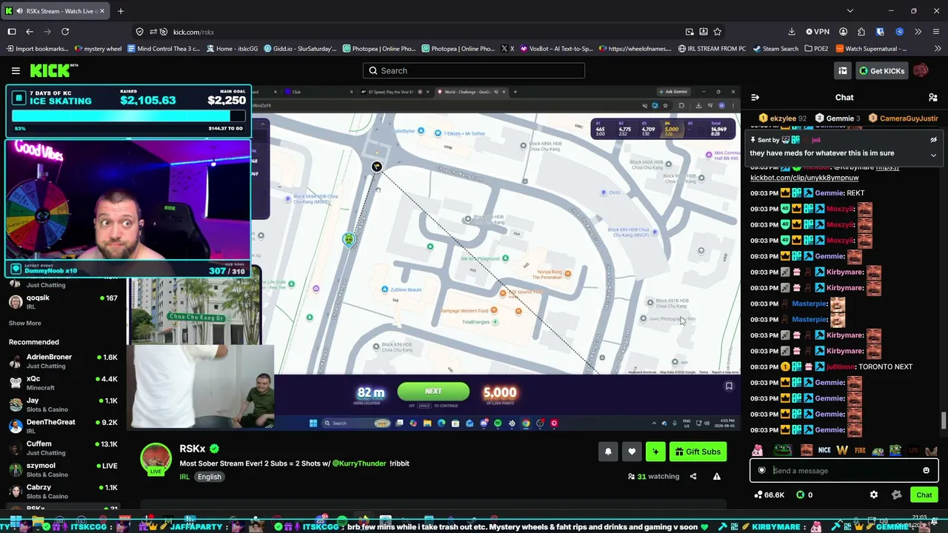The height and width of the screenshot is (533, 948).
Task: Click the install app icon in address bar
Action: pyautogui.click(x=704, y=32)
